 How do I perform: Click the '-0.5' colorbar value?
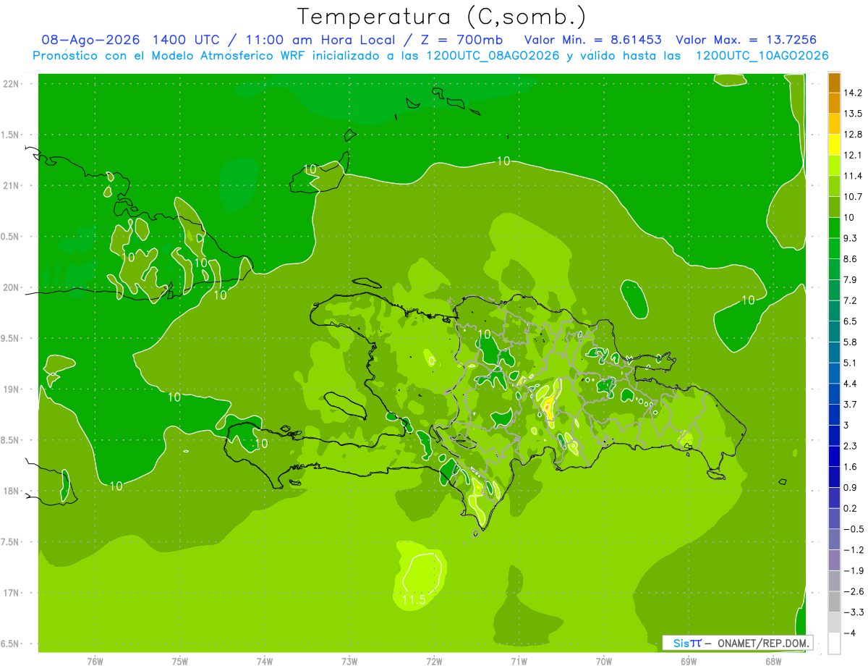tap(853, 529)
